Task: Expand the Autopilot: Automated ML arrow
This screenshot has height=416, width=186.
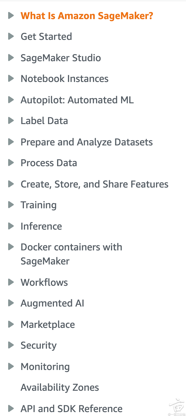Action: tap(11, 100)
